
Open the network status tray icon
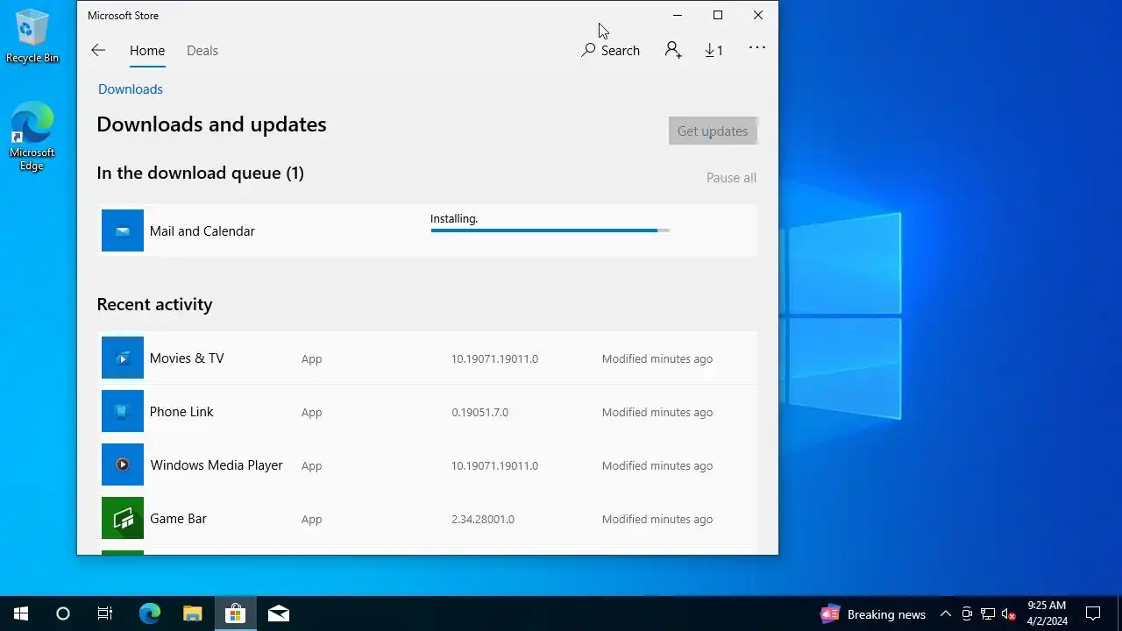(x=988, y=613)
